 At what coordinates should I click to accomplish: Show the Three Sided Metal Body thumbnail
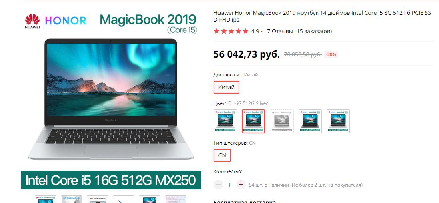[x=97, y=199]
